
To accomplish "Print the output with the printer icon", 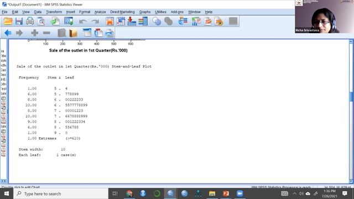I will click(x=30, y=22).
